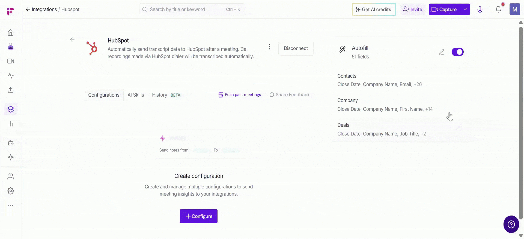
Task: Click Share Feedback link
Action: click(x=290, y=95)
